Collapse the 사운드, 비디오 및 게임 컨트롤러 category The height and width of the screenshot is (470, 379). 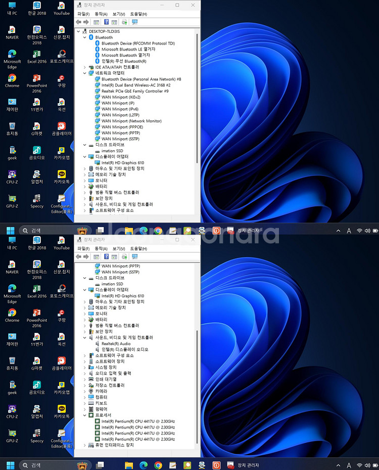[85, 337]
